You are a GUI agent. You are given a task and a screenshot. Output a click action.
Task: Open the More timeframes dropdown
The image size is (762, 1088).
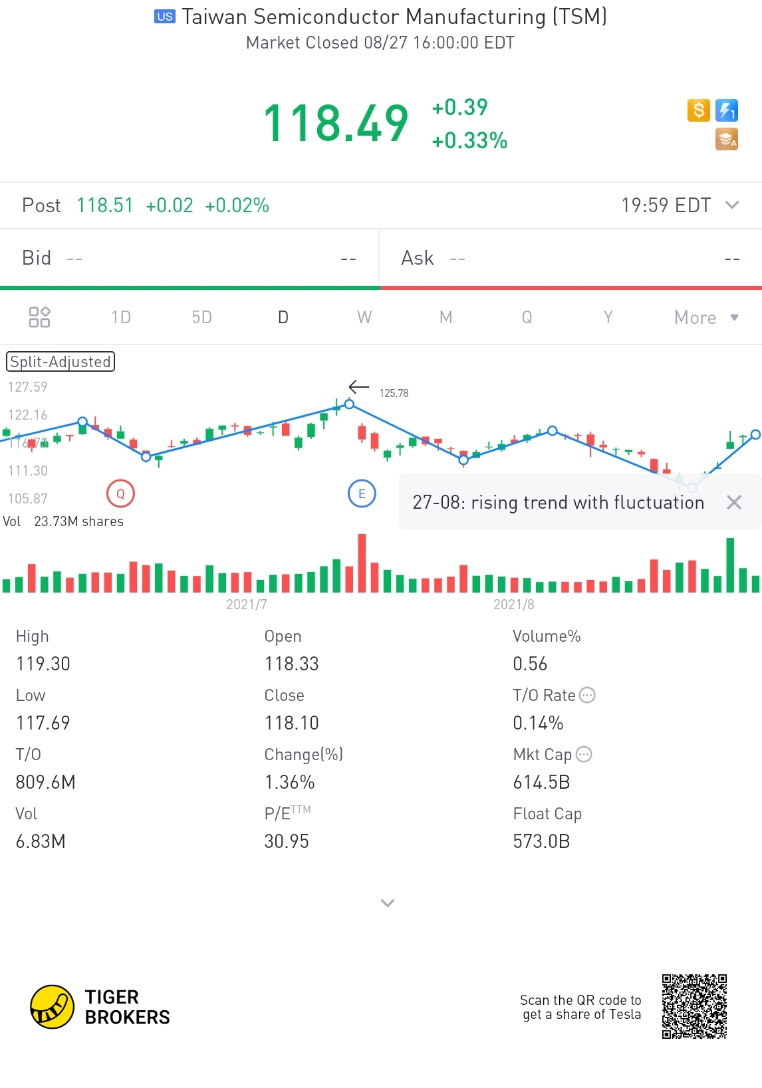[706, 317]
